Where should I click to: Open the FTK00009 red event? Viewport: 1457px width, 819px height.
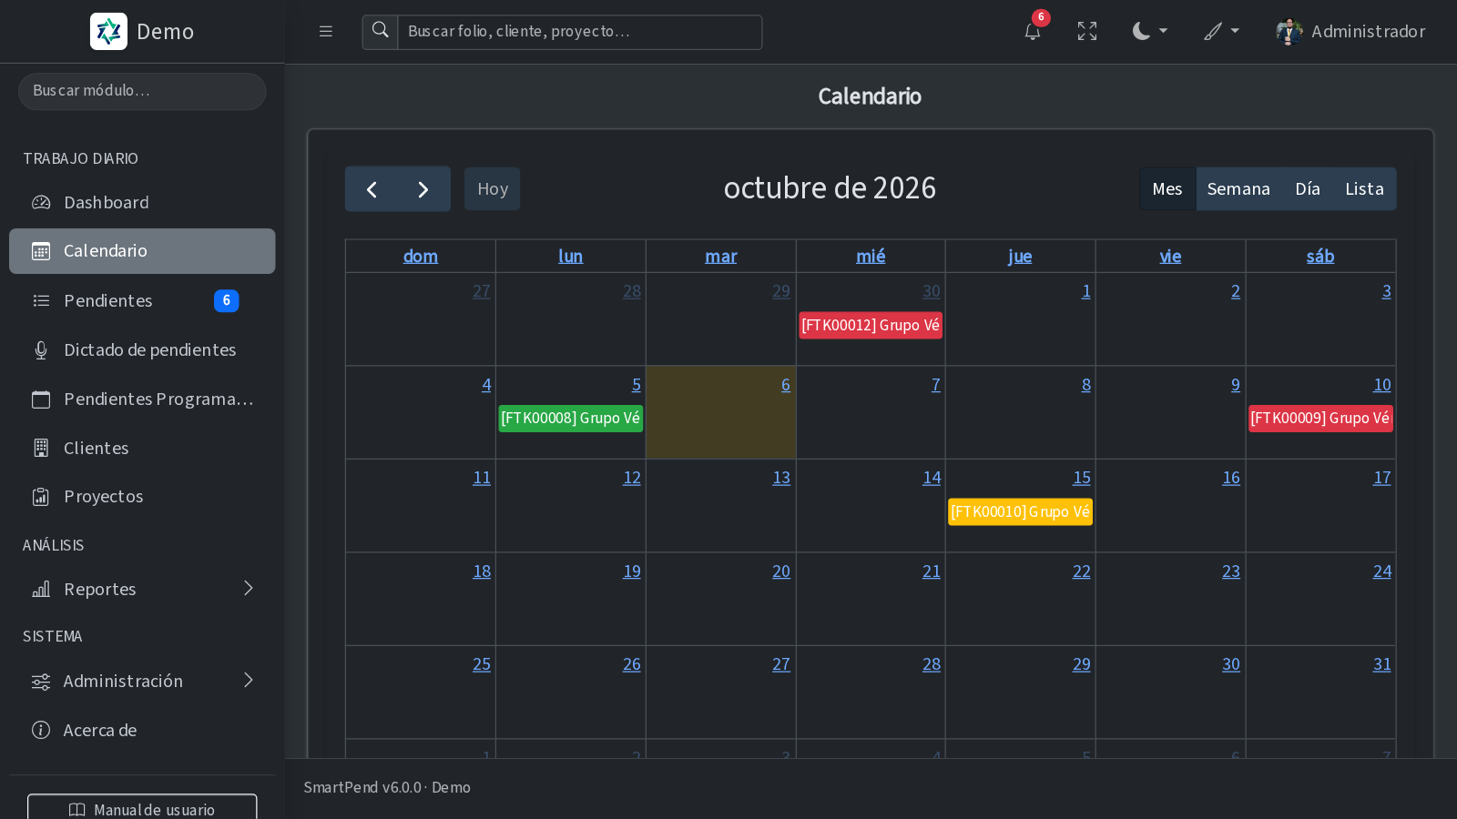1320,418
